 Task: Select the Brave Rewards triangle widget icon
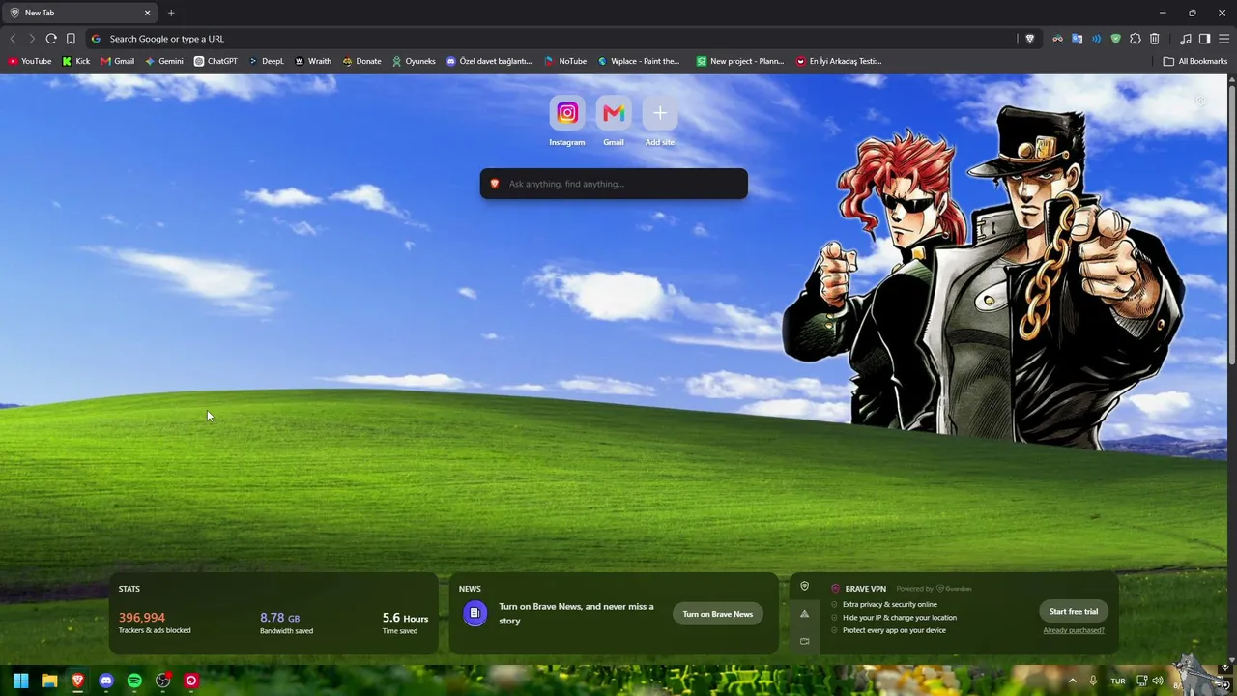click(x=804, y=614)
